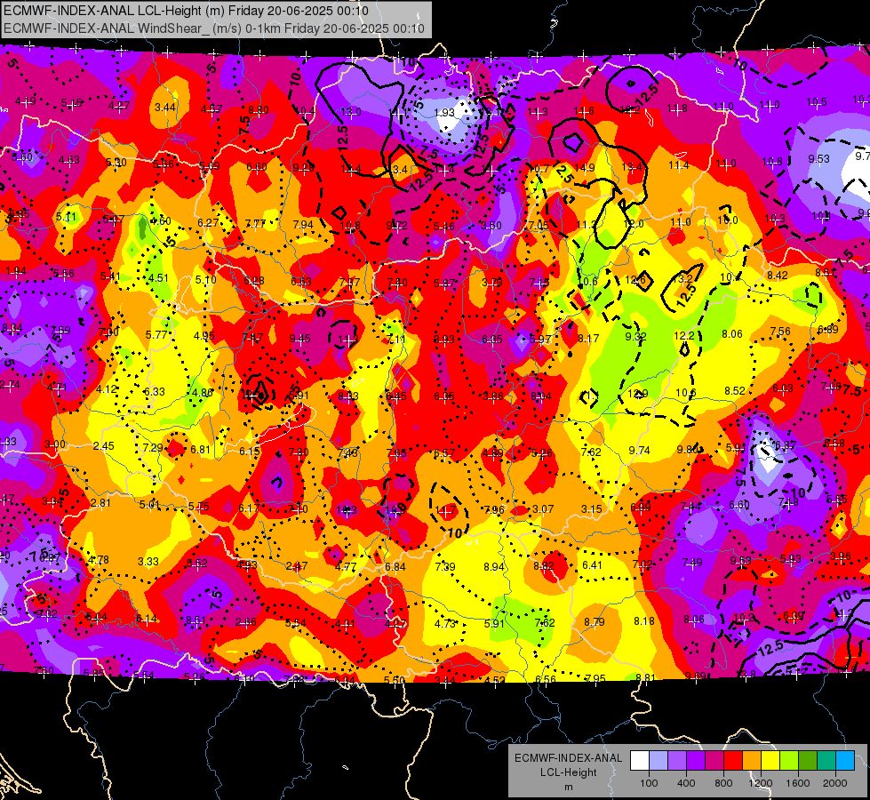870x800 pixels.
Task: Click the map value 8.79
Action: point(594,622)
